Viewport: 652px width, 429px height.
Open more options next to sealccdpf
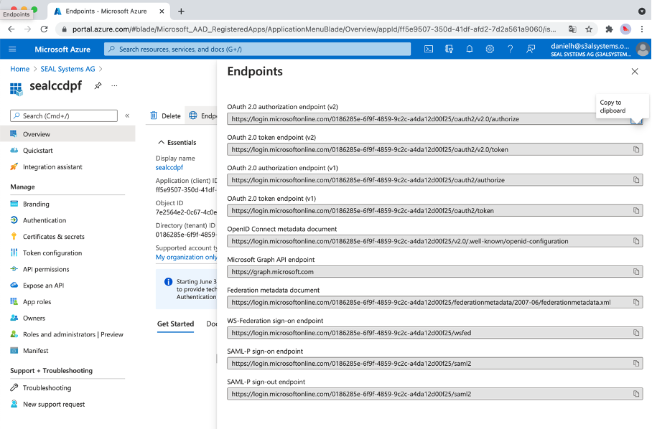click(x=113, y=86)
